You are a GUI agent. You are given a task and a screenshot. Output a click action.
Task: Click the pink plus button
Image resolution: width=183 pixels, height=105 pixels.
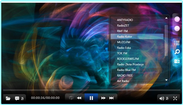177,19
